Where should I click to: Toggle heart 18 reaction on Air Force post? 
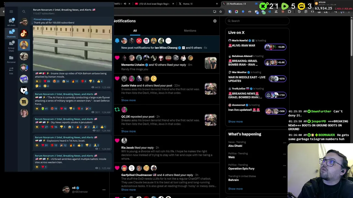point(63,109)
